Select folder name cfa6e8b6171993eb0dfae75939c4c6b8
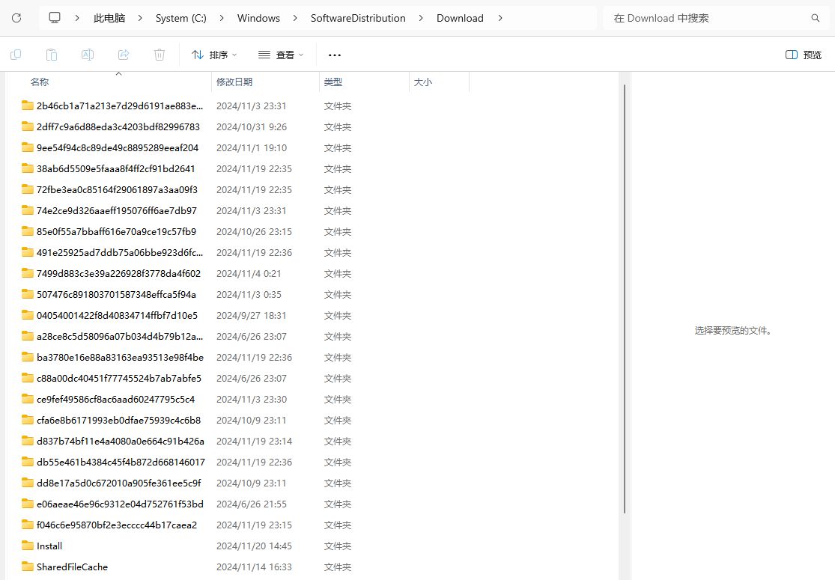The width and height of the screenshot is (835, 580). pyautogui.click(x=119, y=421)
